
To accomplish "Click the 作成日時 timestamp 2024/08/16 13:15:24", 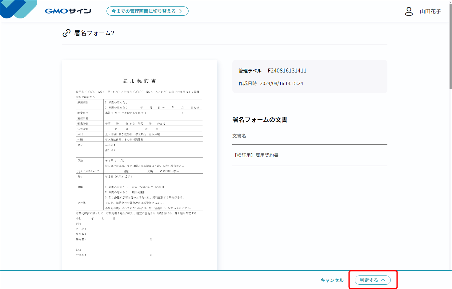I will pos(281,84).
